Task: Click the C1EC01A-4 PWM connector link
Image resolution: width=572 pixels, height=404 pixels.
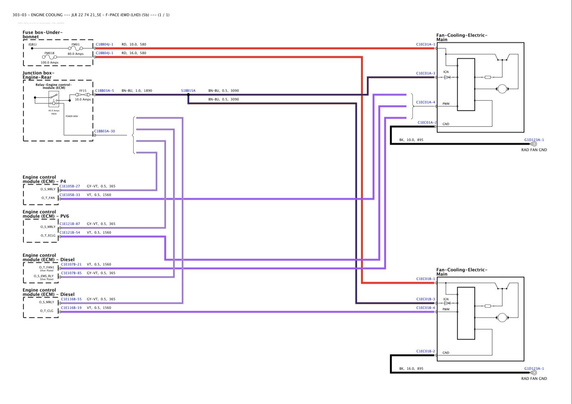Action: tap(425, 102)
